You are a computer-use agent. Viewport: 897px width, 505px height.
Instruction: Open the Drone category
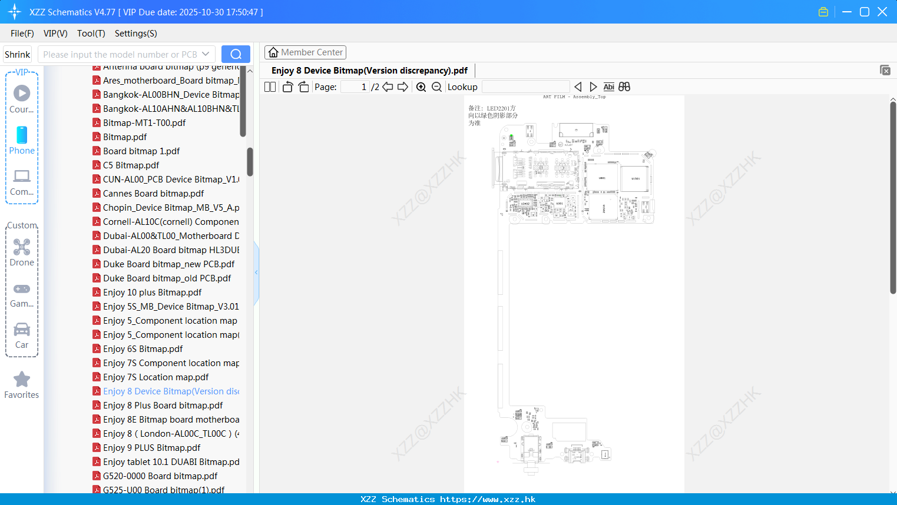coord(22,252)
